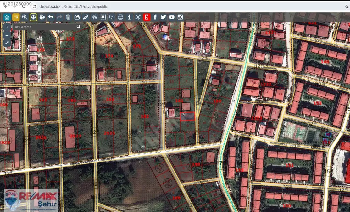Click the globe full-extent icon
Screen dimensions: 350x212
[x=42, y=17]
